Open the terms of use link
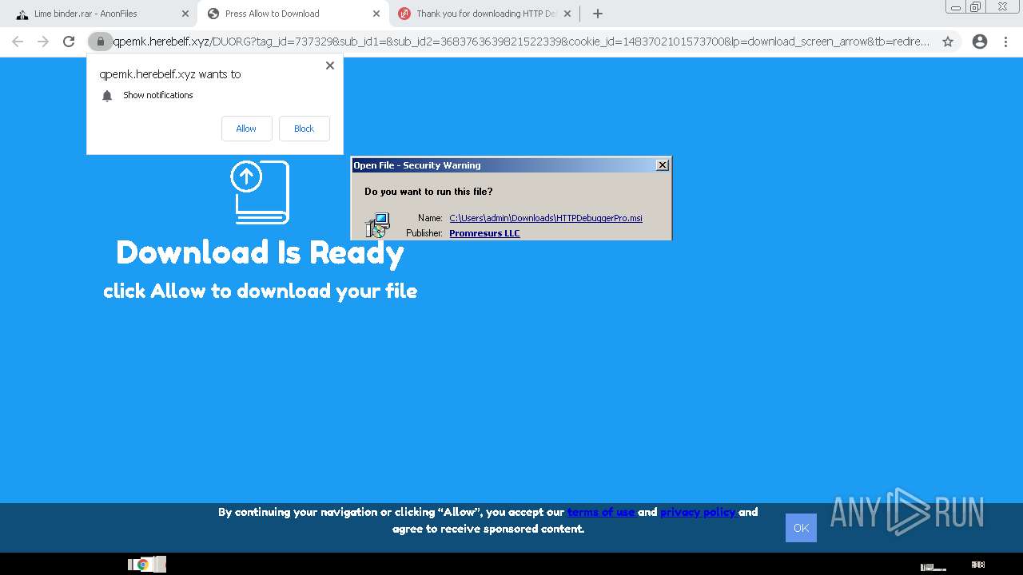Viewport: 1023px width, 575px height. (x=601, y=512)
